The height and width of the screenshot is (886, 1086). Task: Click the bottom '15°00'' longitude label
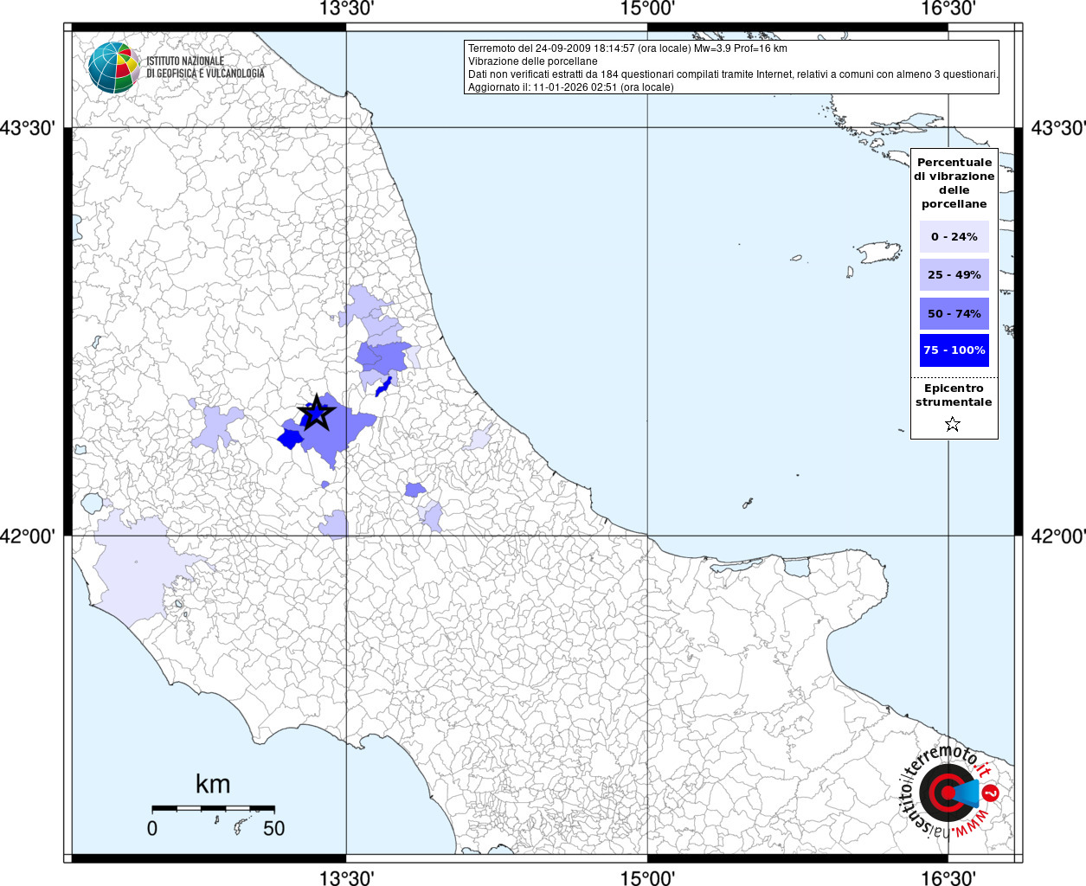pos(647,877)
